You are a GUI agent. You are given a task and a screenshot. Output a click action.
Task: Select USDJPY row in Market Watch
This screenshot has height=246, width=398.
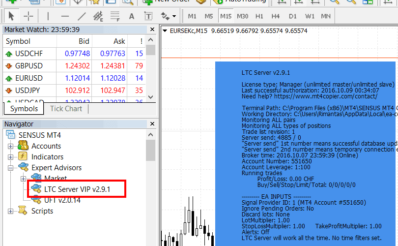click(74, 90)
